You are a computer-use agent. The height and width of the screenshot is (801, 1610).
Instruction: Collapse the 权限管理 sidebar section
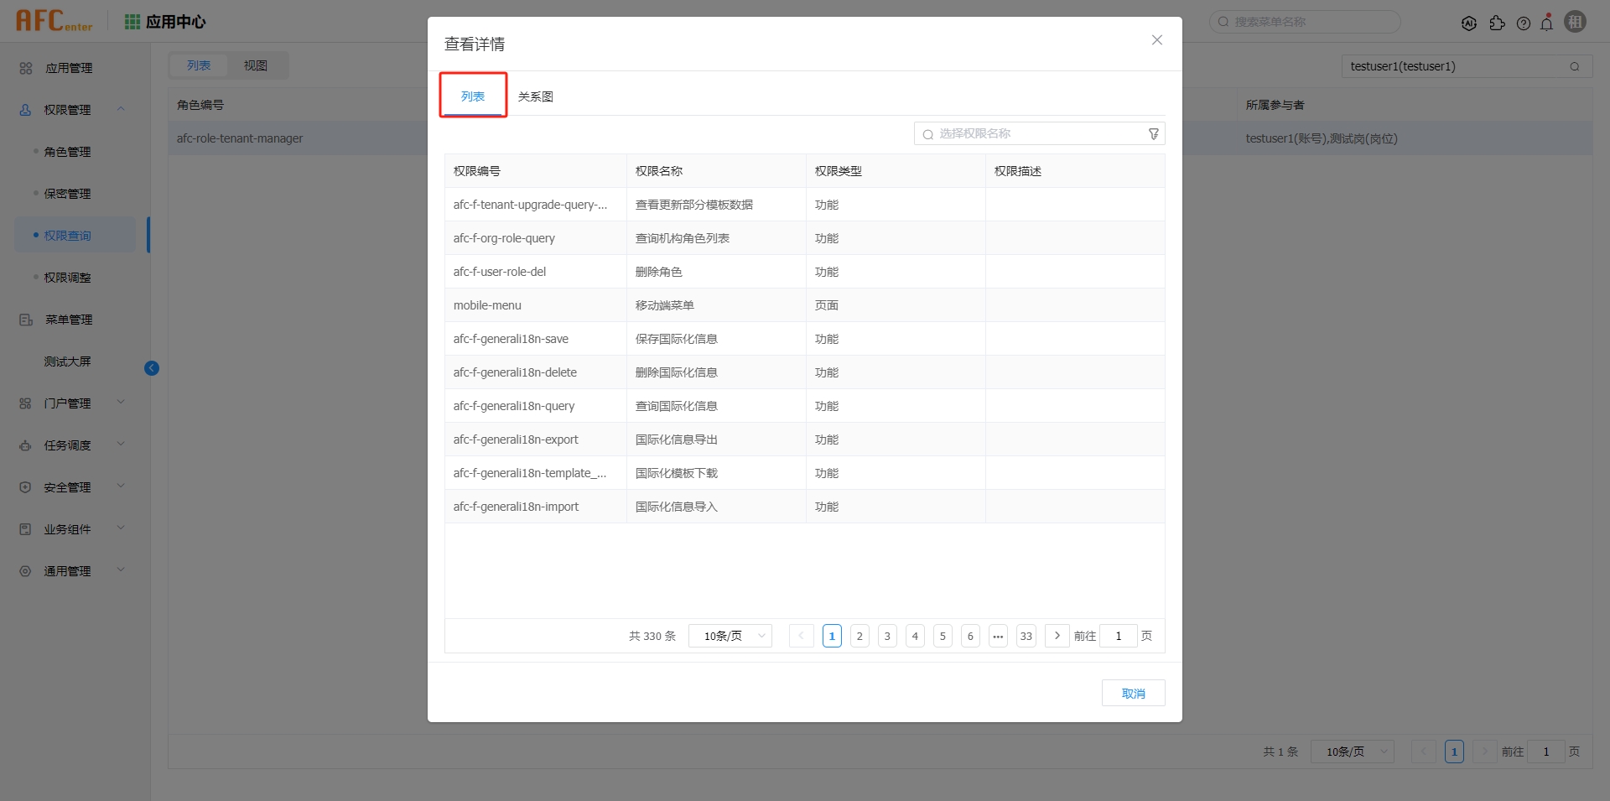pos(121,109)
